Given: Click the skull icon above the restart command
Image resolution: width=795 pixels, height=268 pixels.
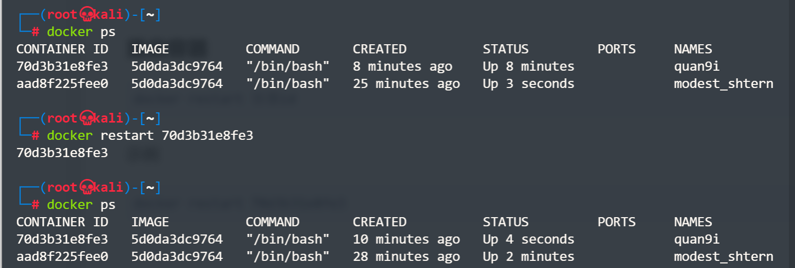Looking at the screenshot, I should tap(85, 119).
